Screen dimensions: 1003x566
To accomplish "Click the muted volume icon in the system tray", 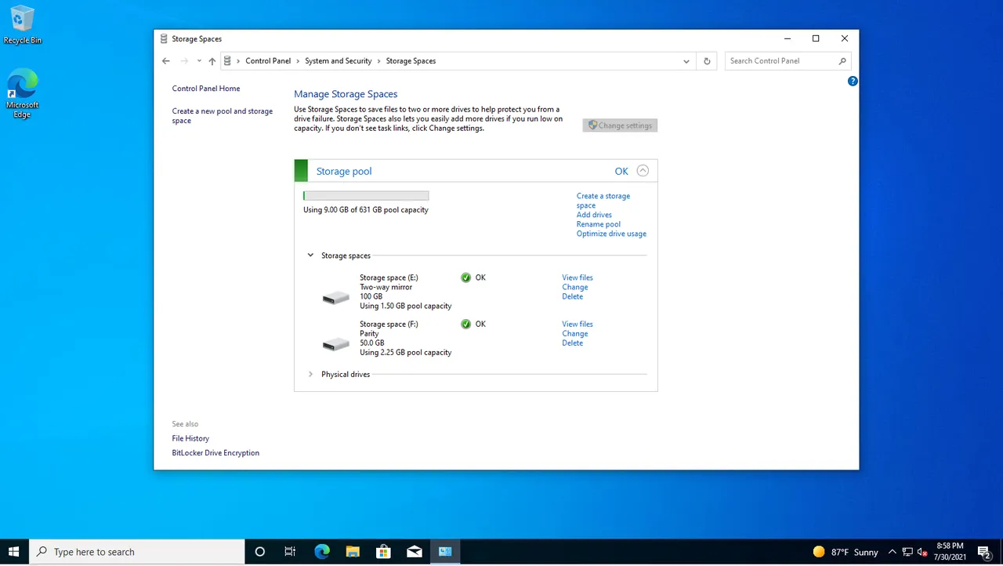I will (x=922, y=552).
